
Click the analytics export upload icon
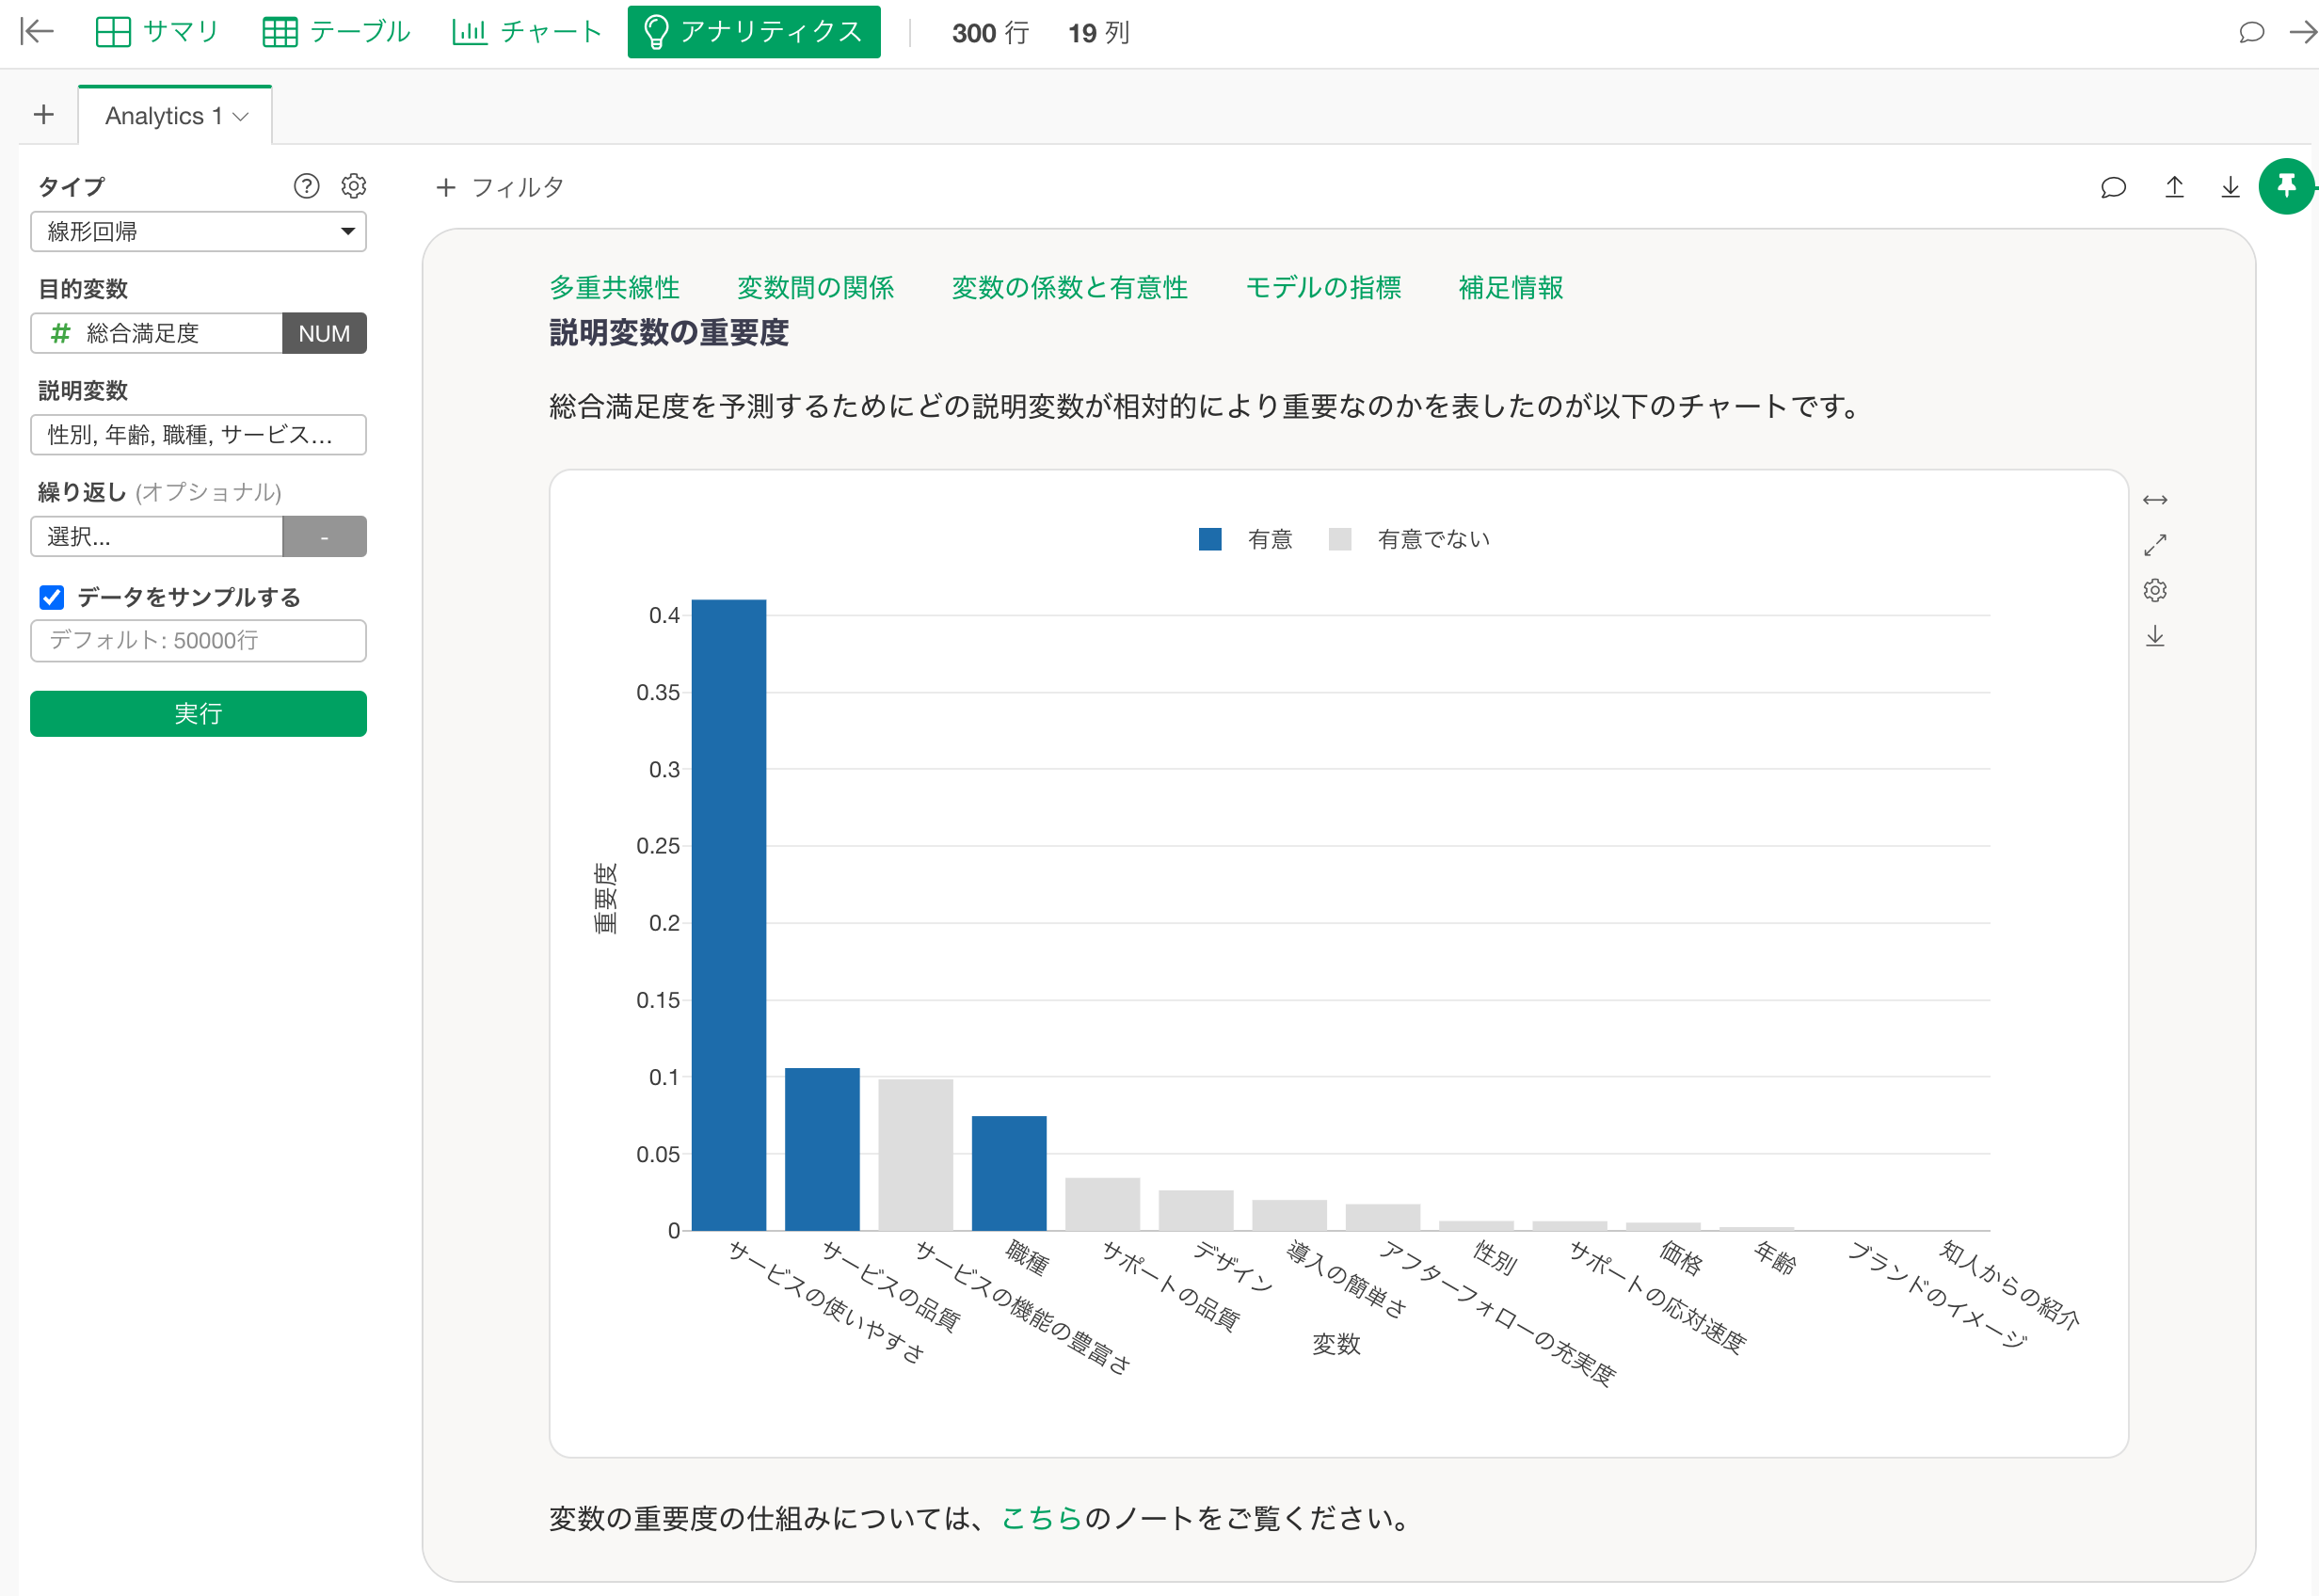click(2174, 187)
